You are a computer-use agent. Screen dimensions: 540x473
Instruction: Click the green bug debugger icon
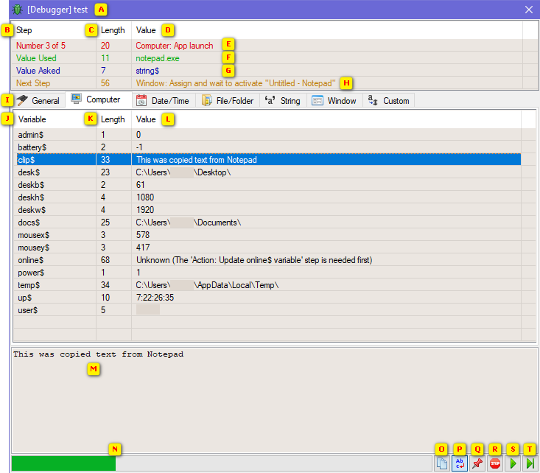(17, 10)
